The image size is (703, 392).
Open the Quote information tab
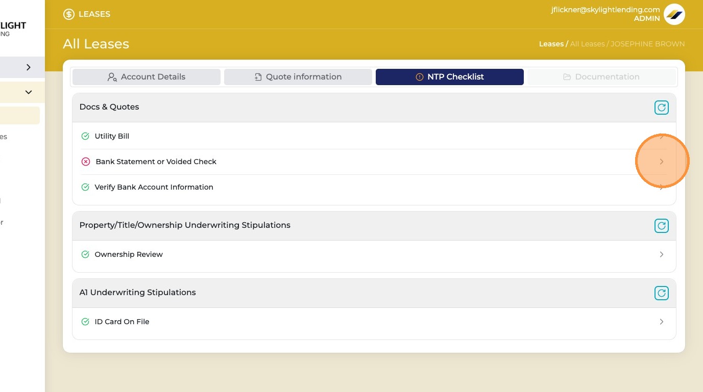point(298,77)
